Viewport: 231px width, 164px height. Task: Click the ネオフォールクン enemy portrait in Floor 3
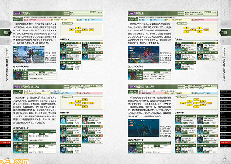coord(179,57)
